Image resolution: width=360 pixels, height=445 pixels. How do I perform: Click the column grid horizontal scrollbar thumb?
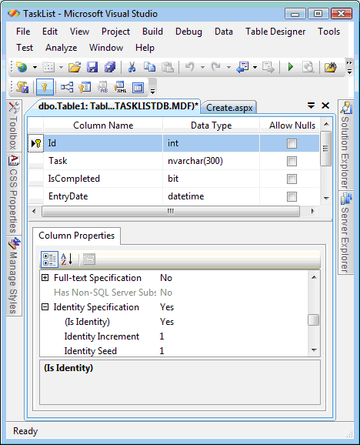[x=170, y=211]
